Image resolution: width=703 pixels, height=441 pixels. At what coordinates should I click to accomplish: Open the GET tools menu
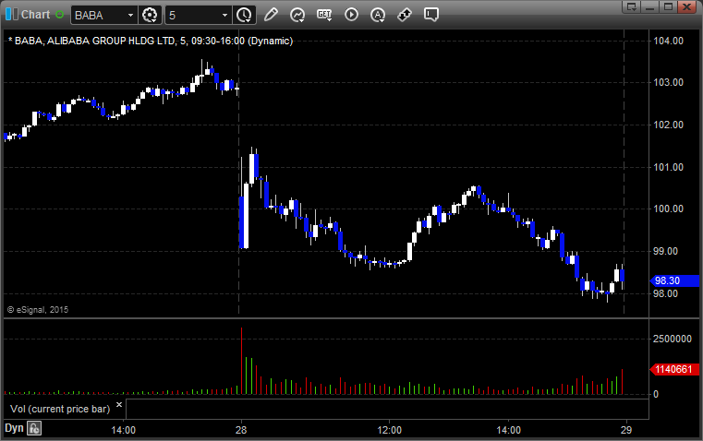pos(324,15)
